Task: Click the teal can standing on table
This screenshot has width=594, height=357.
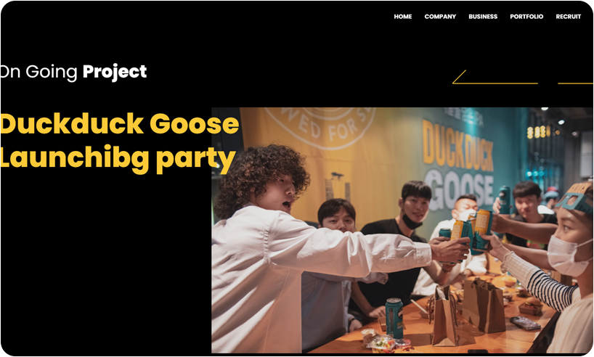Action: tap(394, 318)
